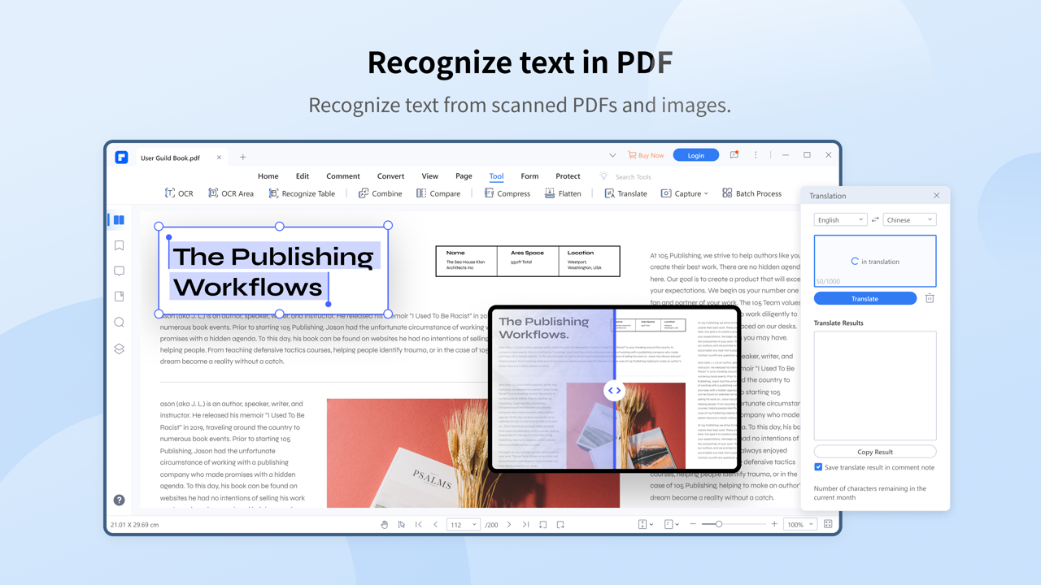This screenshot has width=1041, height=585.
Task: Go to the previous page
Action: tap(436, 525)
